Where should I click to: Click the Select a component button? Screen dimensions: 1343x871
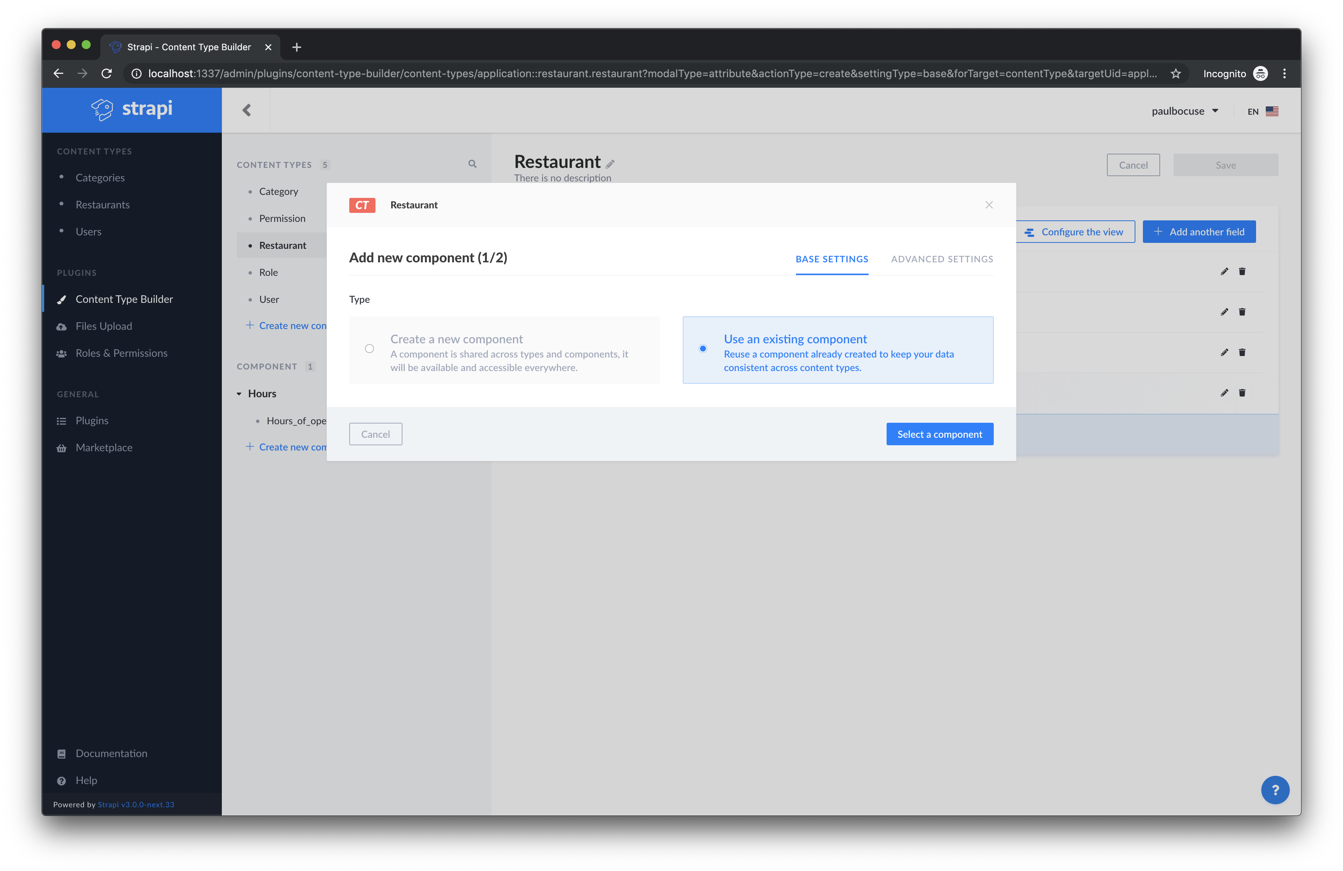[x=939, y=434]
